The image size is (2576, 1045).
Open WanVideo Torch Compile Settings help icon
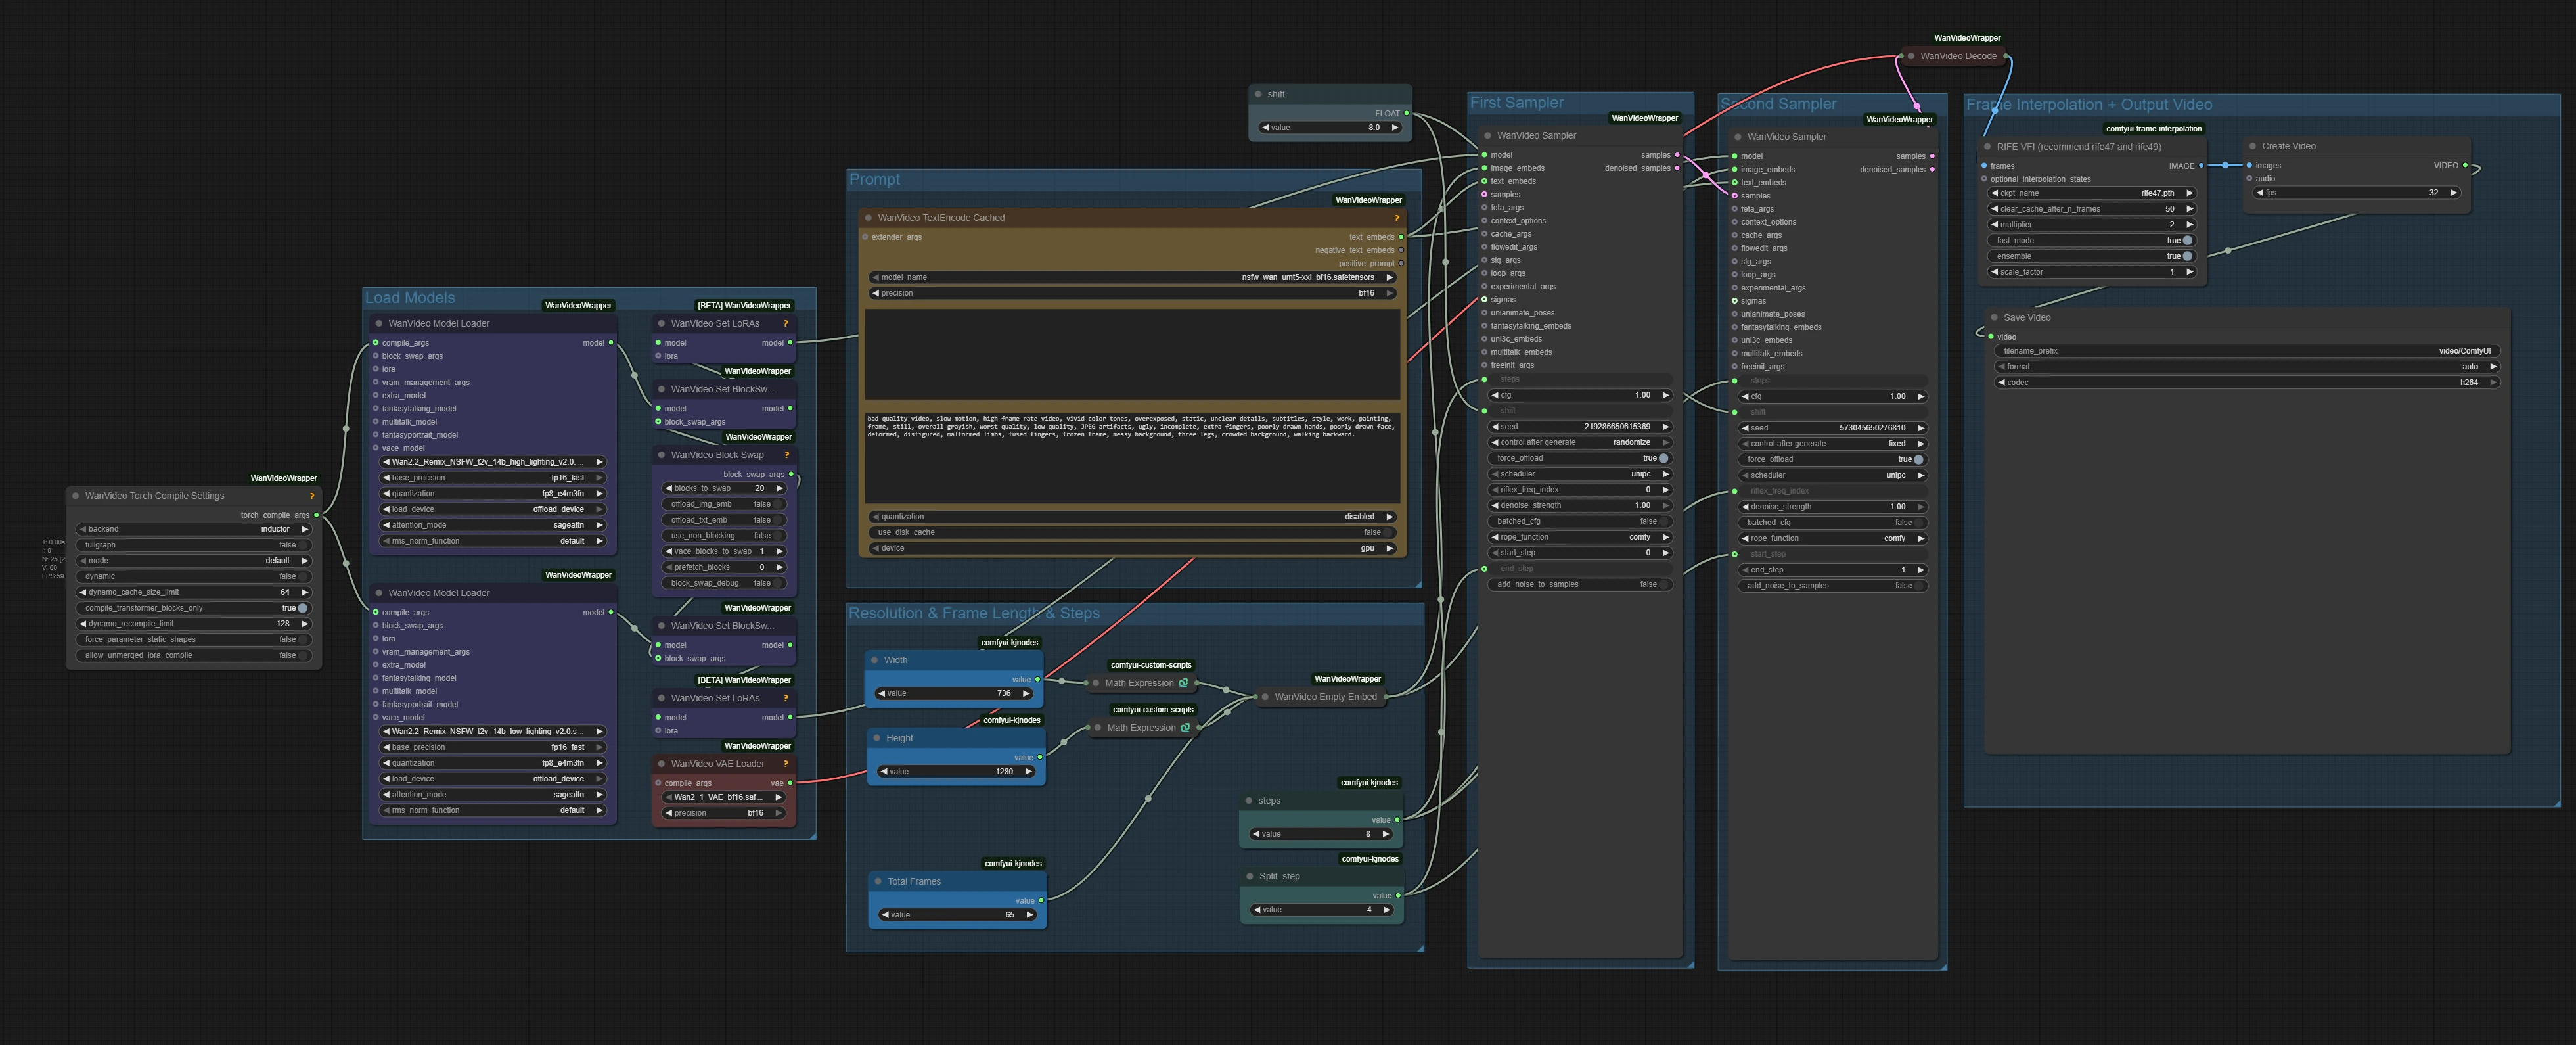coord(312,496)
